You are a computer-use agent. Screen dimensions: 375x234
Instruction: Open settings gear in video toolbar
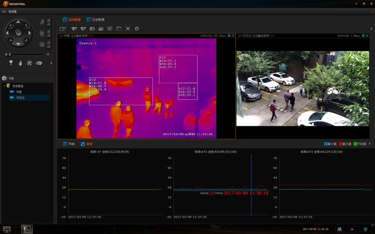click(137, 29)
